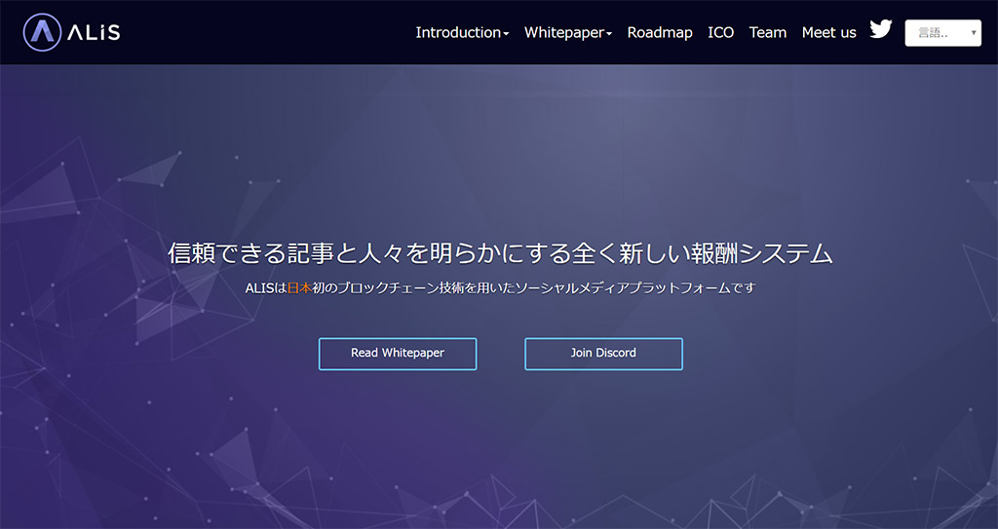
Task: Expand the Whitepaper dropdown menu
Action: [568, 32]
